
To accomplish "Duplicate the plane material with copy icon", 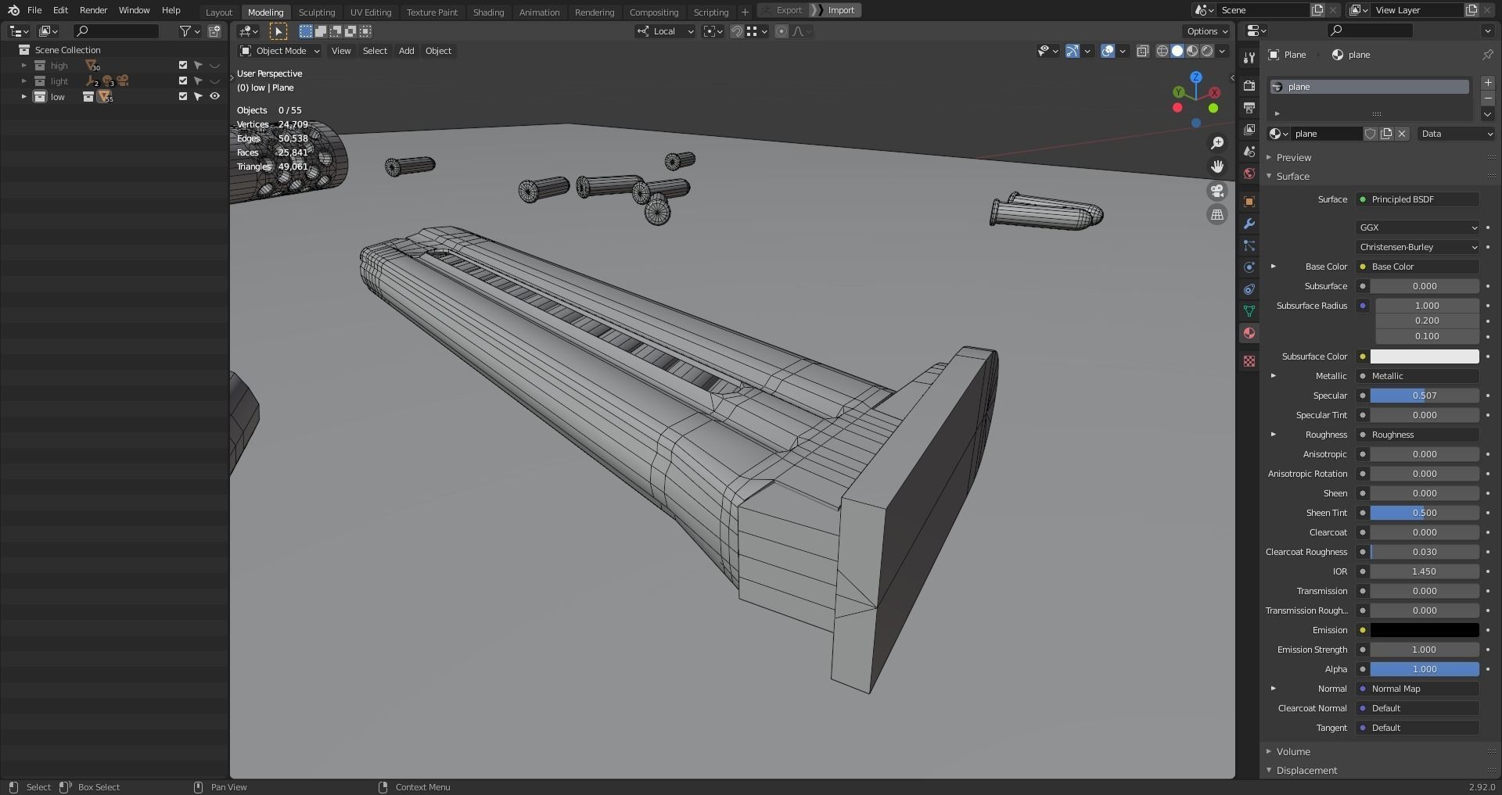I will point(1386,134).
